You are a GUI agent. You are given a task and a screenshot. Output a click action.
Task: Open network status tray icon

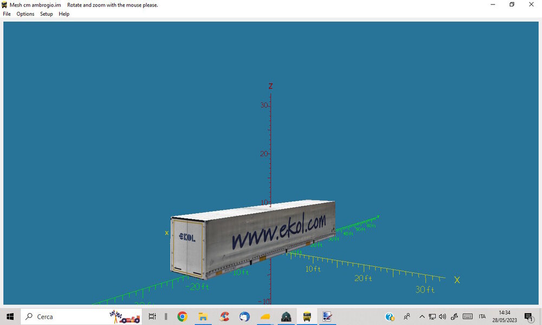pos(432,316)
